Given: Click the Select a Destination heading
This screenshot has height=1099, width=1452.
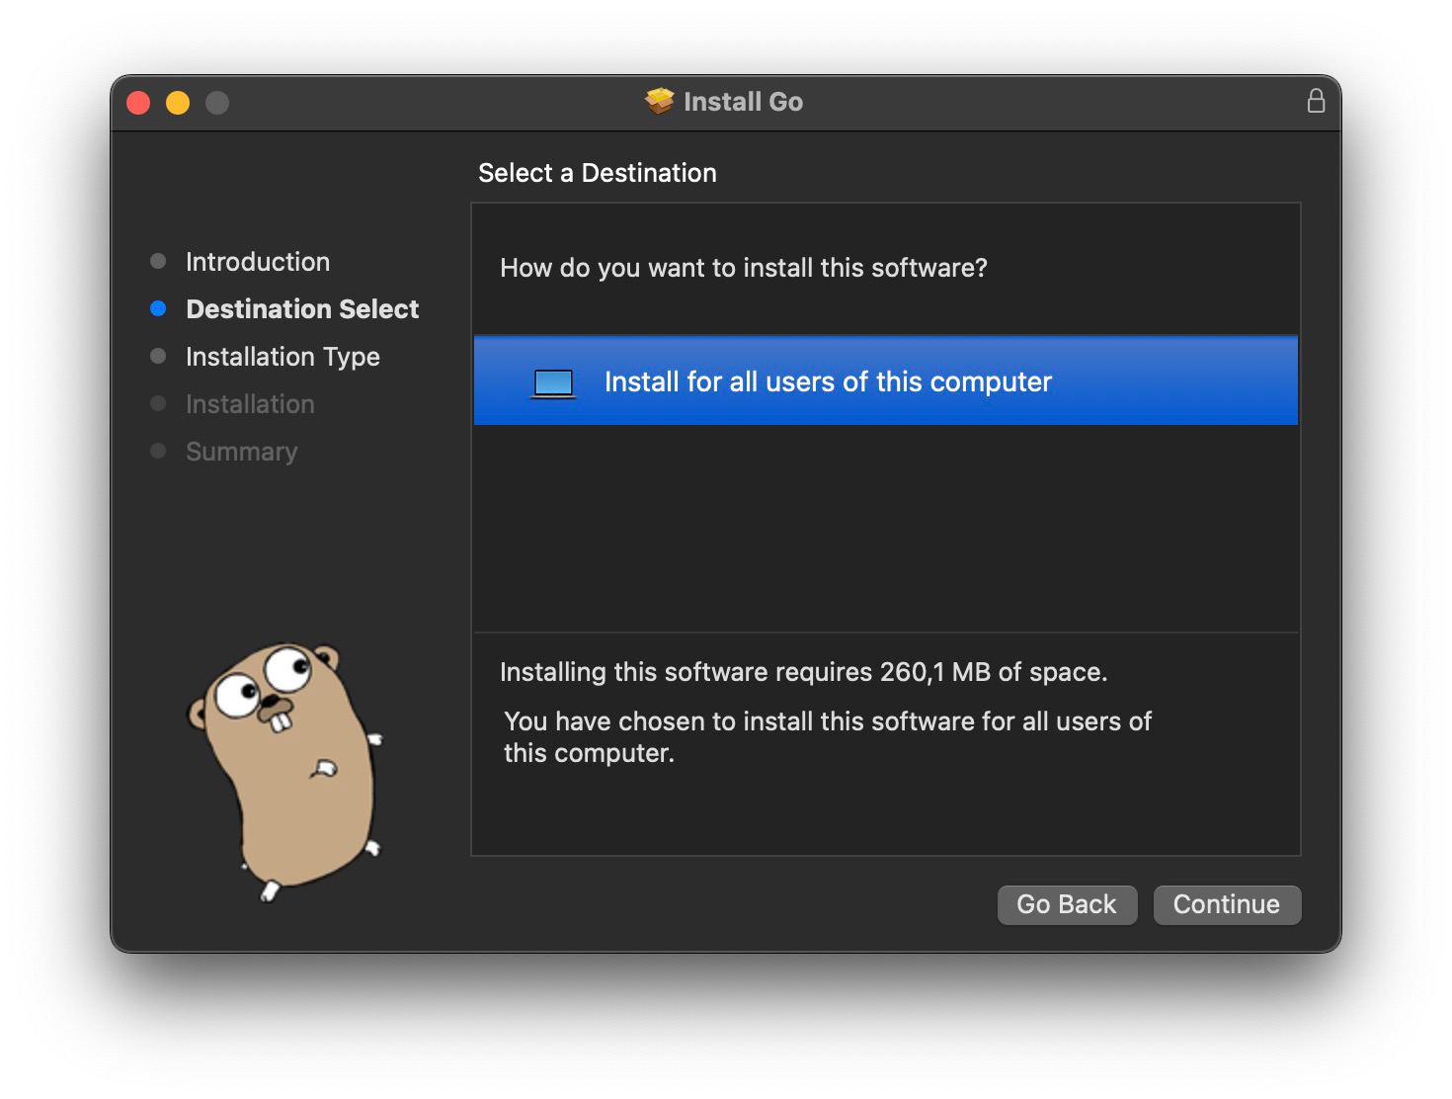Looking at the screenshot, I should click(x=598, y=173).
